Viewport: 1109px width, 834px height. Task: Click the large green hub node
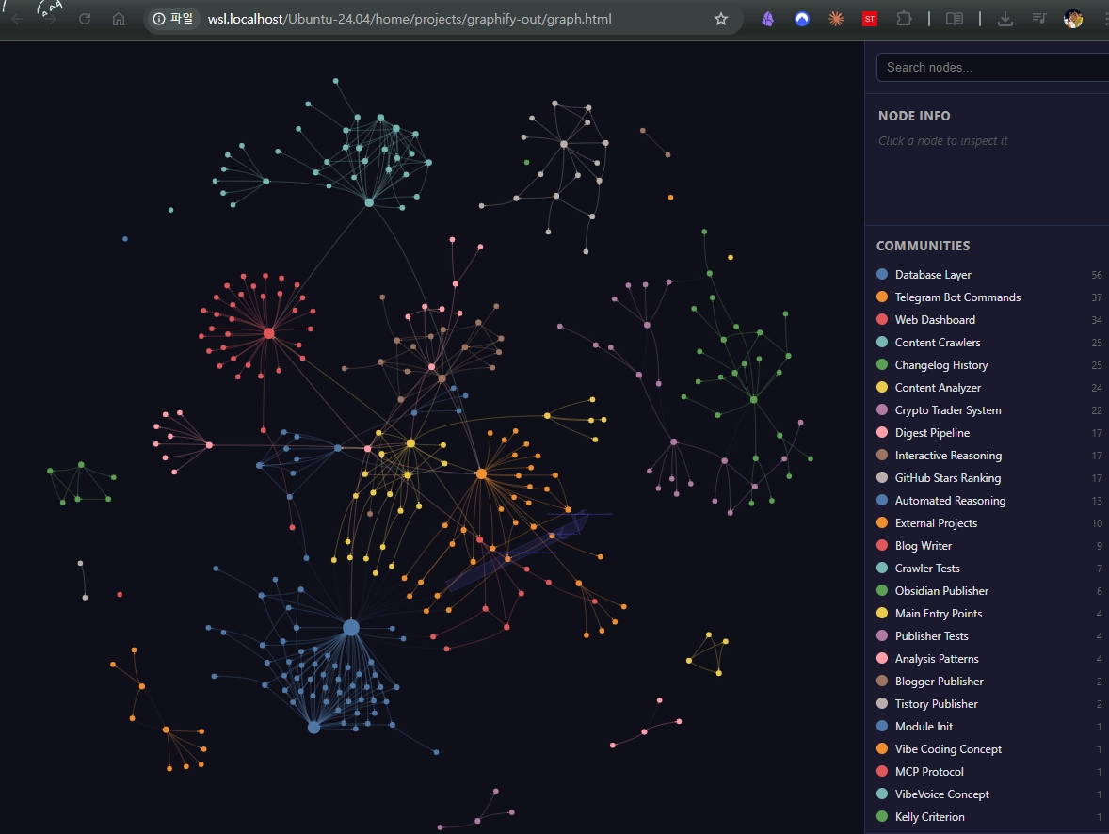click(754, 400)
